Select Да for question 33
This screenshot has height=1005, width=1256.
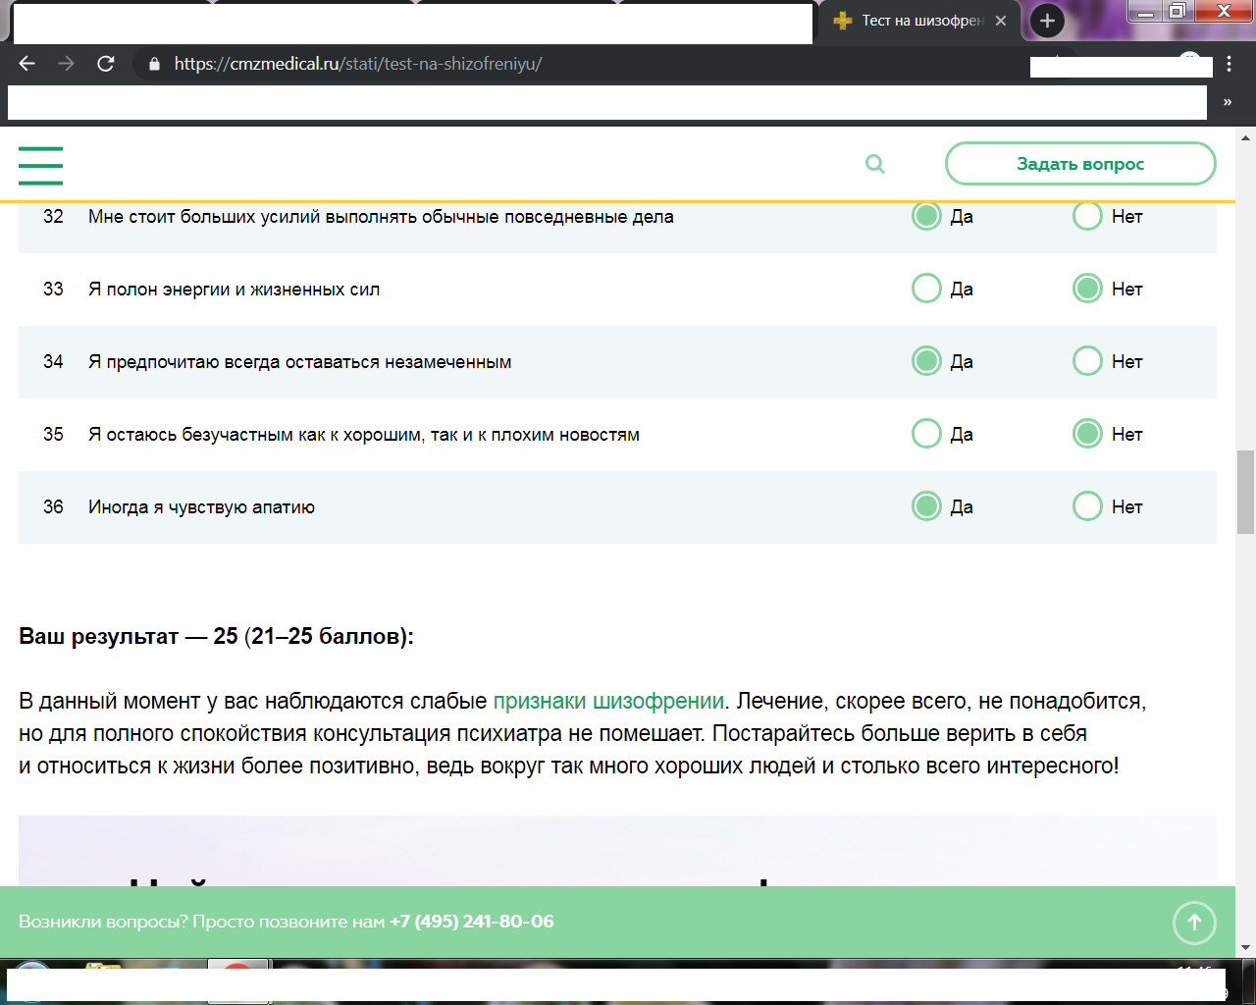pyautogui.click(x=926, y=289)
